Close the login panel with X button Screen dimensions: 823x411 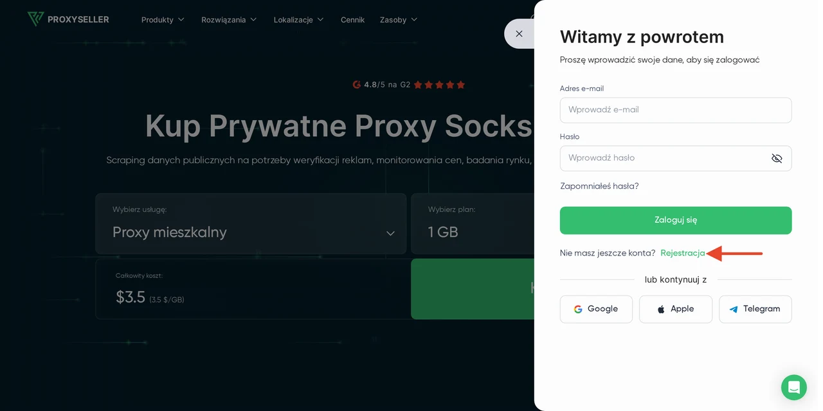(519, 33)
